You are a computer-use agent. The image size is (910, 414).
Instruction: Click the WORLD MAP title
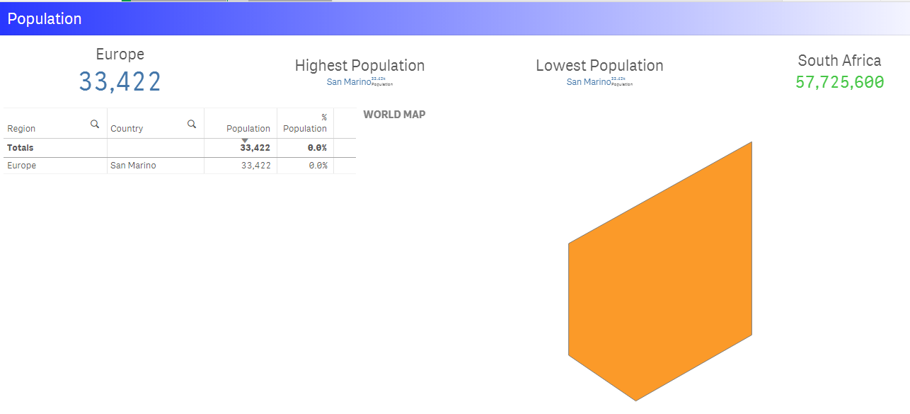point(394,115)
